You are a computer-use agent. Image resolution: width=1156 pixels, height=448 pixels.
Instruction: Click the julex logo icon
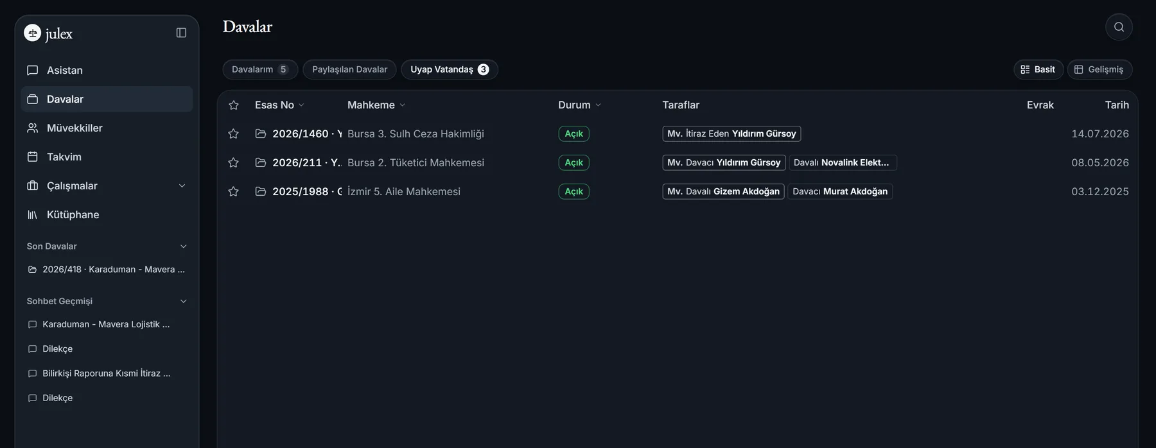(x=32, y=33)
